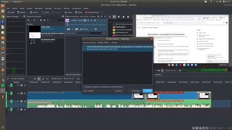
Task: Click the Usuń zadanie button
Action: pos(88,91)
